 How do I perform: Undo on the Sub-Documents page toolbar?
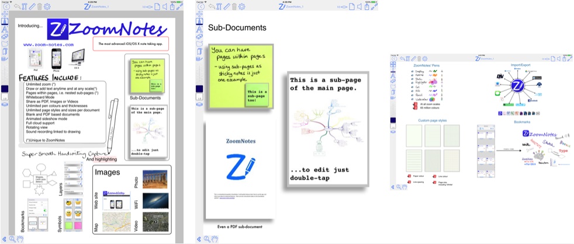point(212,6)
